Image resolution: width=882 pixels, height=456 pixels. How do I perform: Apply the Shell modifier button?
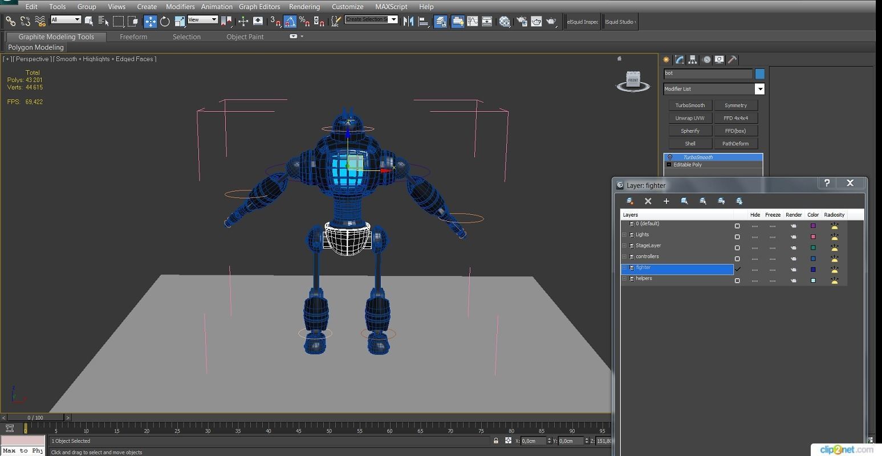tap(690, 144)
